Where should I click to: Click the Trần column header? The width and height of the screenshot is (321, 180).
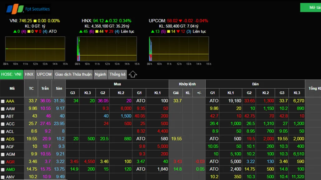pyautogui.click(x=45, y=88)
